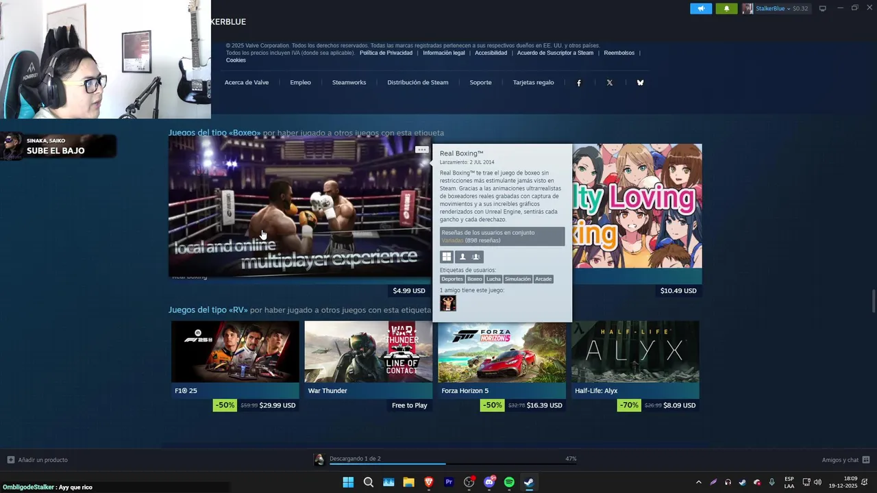Click the single-player icon in tooltip
Image resolution: width=877 pixels, height=493 pixels.
[x=462, y=257]
